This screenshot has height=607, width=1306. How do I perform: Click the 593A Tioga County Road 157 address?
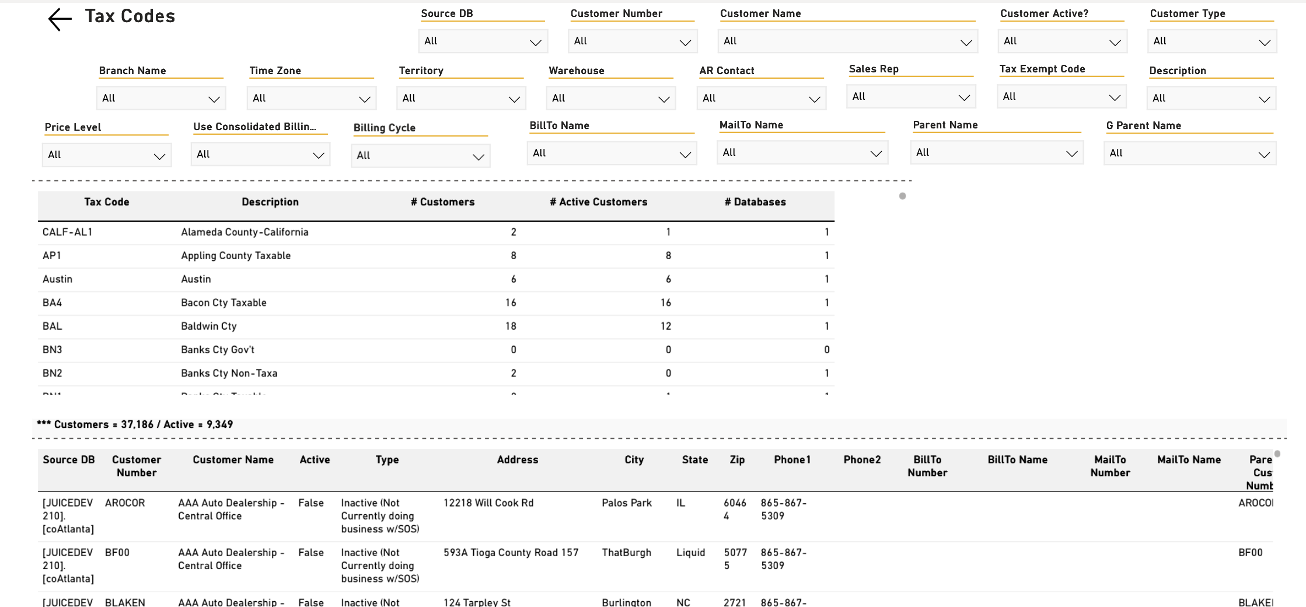[x=511, y=553]
